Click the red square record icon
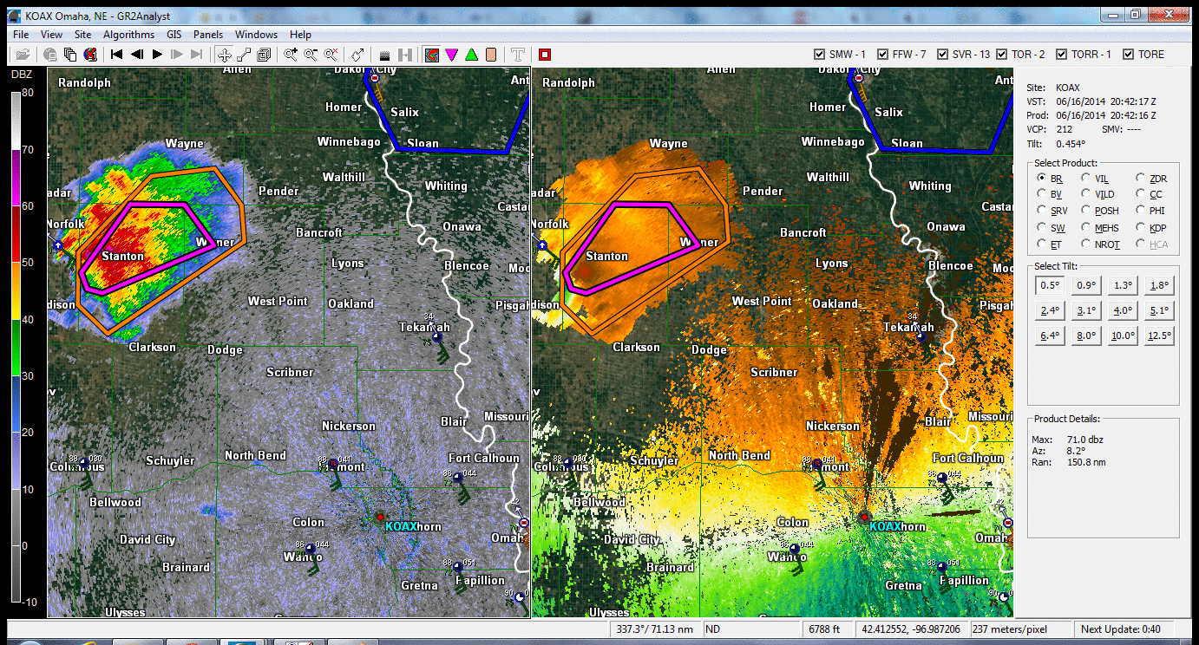This screenshot has height=645, width=1199. pos(545,55)
